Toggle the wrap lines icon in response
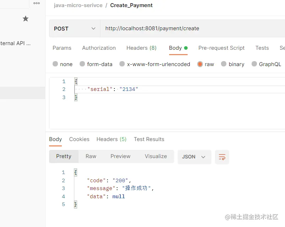The height and width of the screenshot is (227, 285). pos(222,157)
